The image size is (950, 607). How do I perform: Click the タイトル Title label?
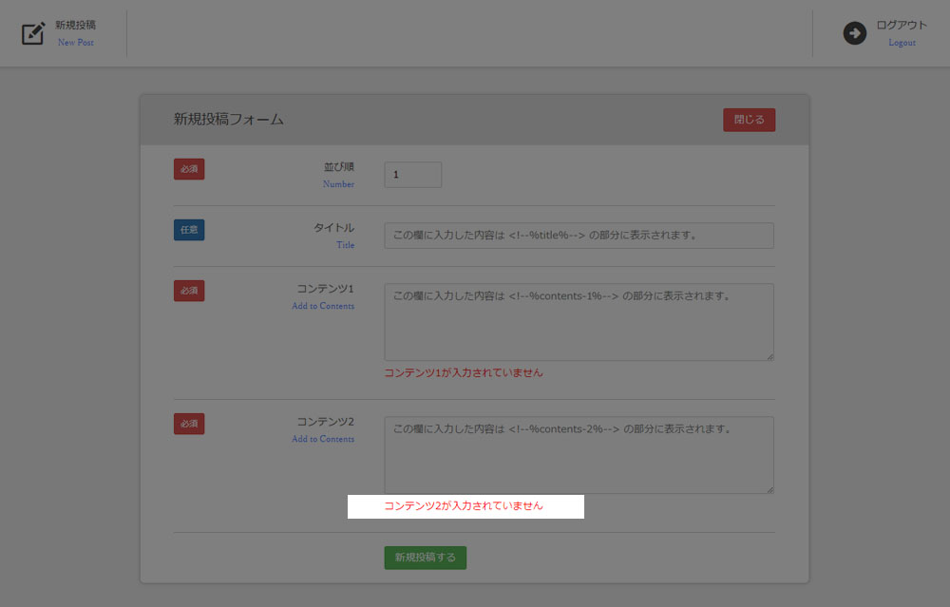click(x=333, y=235)
